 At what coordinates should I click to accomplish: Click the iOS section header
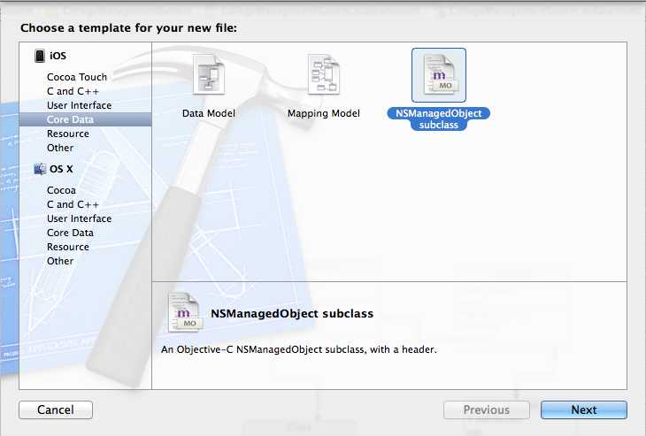[58, 56]
